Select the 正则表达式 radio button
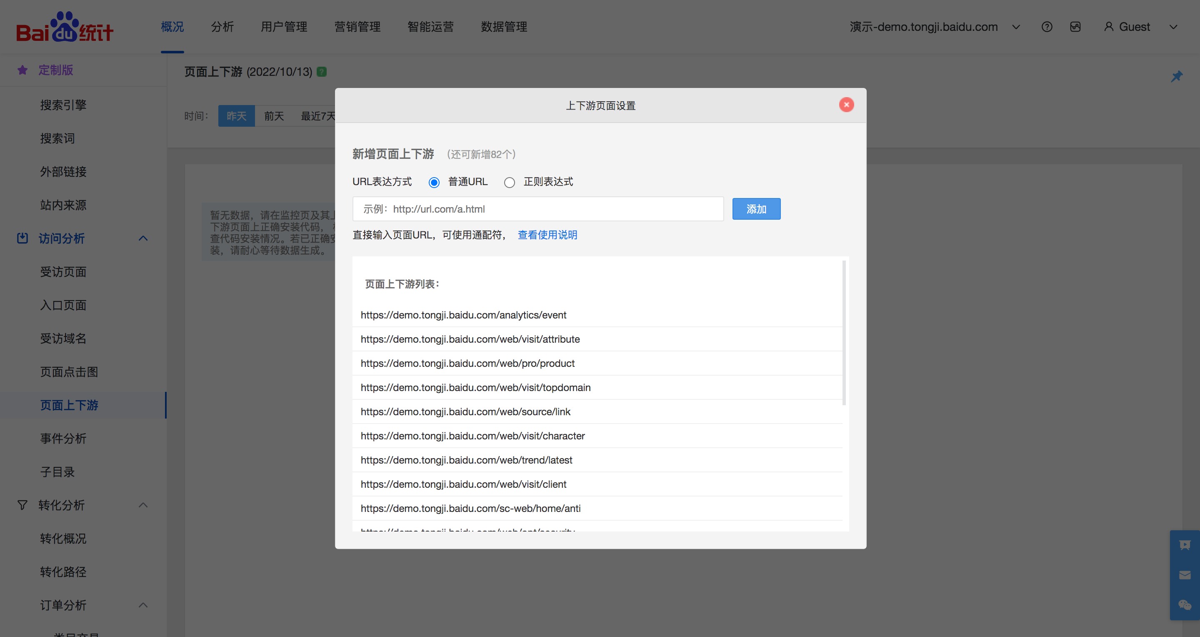Screen dimensions: 1200x637 coord(509,183)
